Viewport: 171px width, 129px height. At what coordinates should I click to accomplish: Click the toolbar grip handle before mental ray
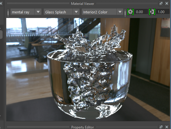8,13
